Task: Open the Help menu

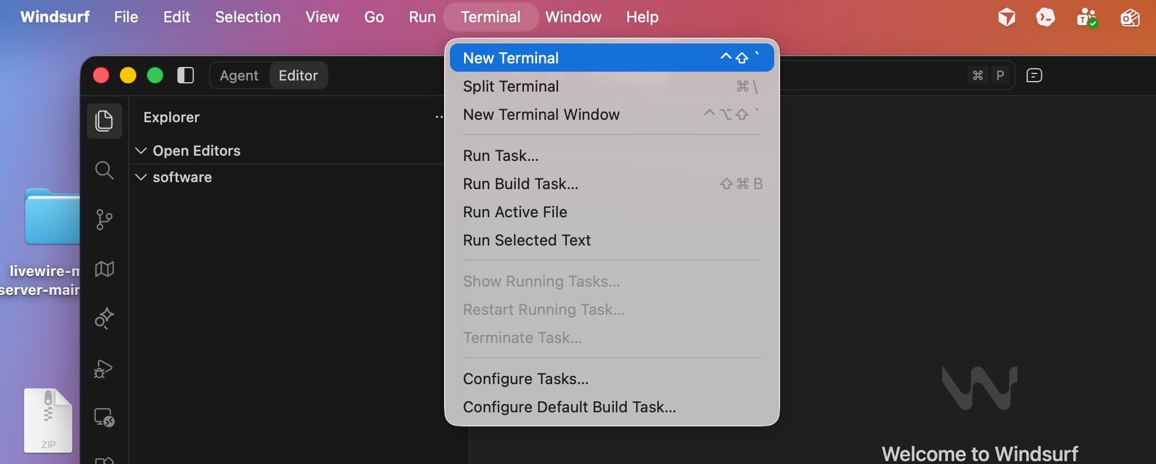Action: click(642, 17)
